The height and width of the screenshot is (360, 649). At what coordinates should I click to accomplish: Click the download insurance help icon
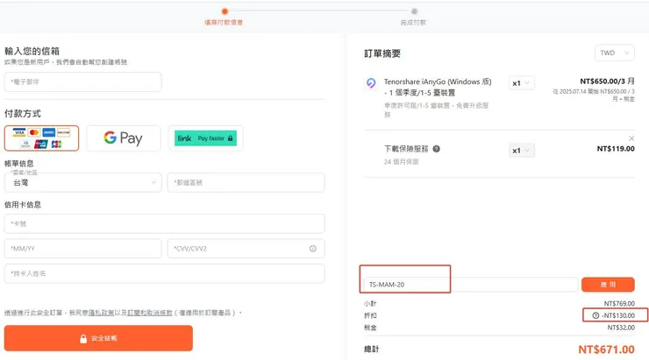click(436, 149)
